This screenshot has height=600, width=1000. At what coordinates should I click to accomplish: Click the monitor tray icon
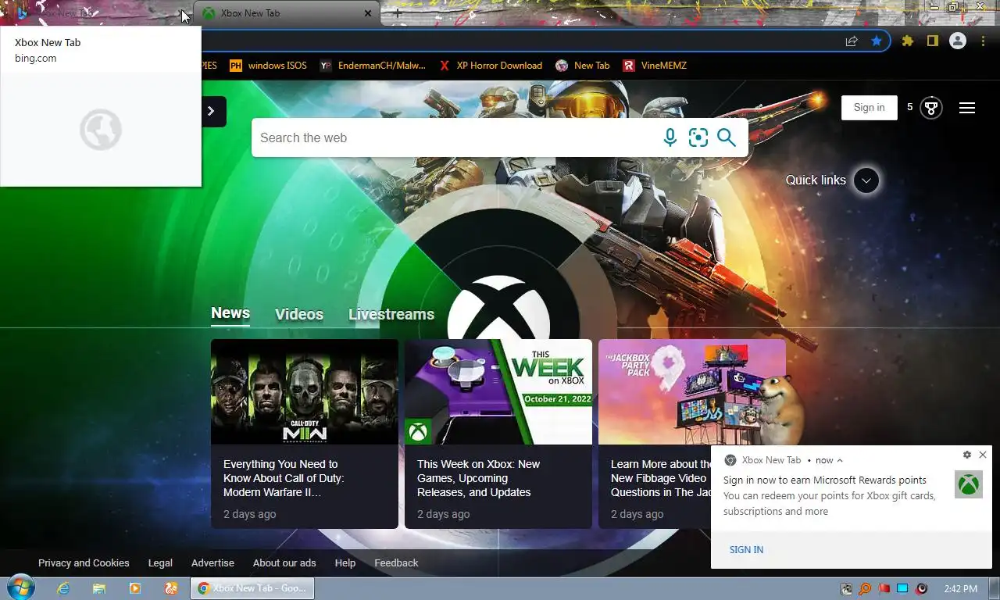(x=903, y=589)
